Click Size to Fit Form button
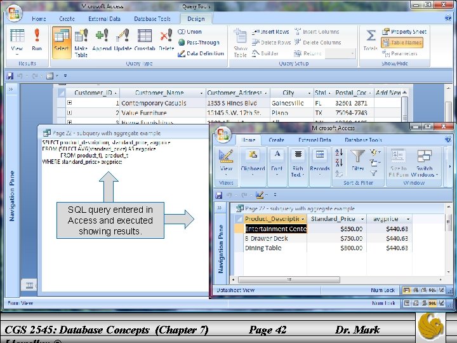 click(398, 163)
